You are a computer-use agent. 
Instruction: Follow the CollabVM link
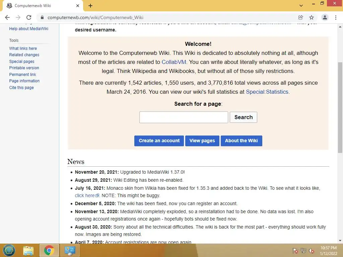[174, 62]
